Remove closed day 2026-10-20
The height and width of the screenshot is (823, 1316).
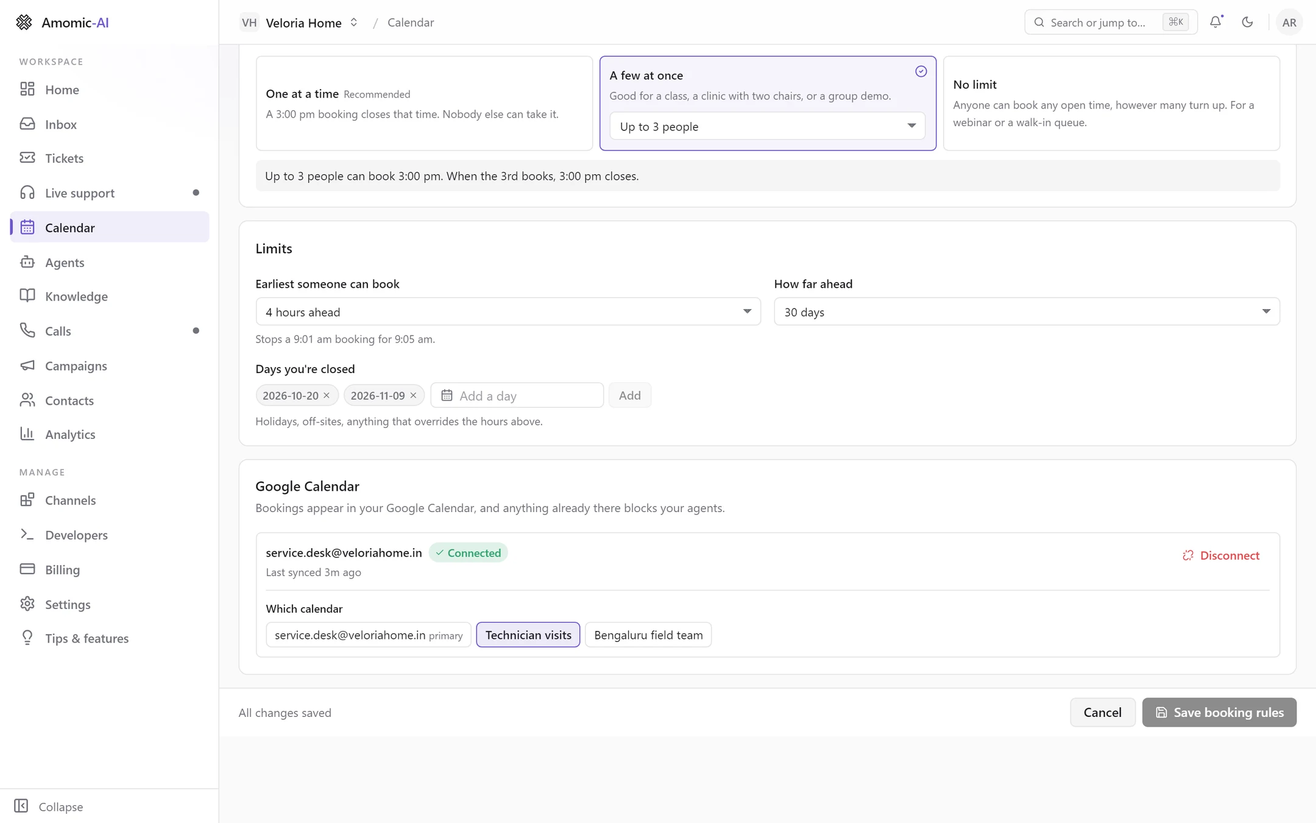tap(327, 396)
